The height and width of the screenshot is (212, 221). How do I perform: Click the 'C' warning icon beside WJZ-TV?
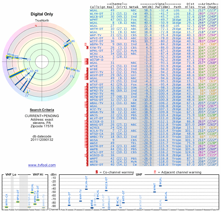coord(87,109)
